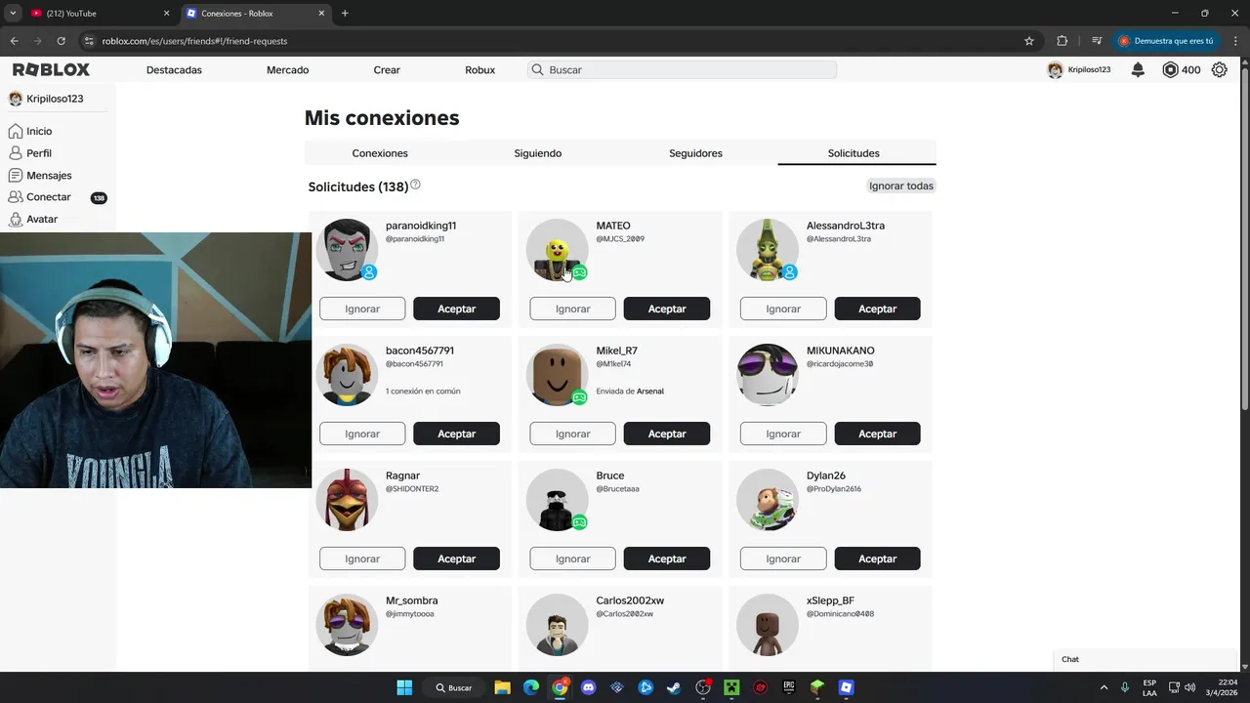Open the settings gear in the Roblox header
The image size is (1250, 703).
(x=1219, y=70)
